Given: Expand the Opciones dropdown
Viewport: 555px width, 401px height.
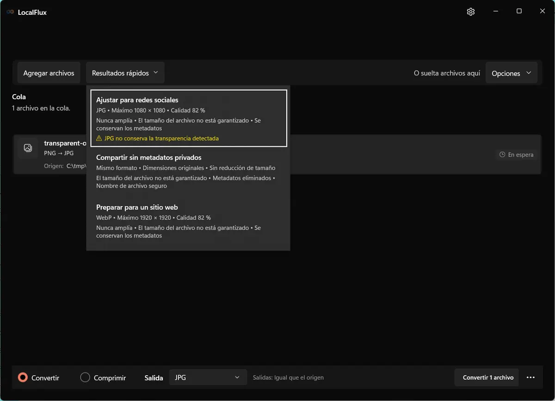Looking at the screenshot, I should (512, 73).
